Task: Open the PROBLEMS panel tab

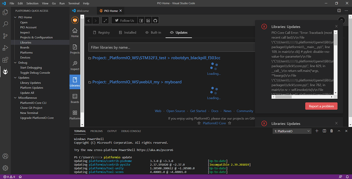Action: (97, 131)
